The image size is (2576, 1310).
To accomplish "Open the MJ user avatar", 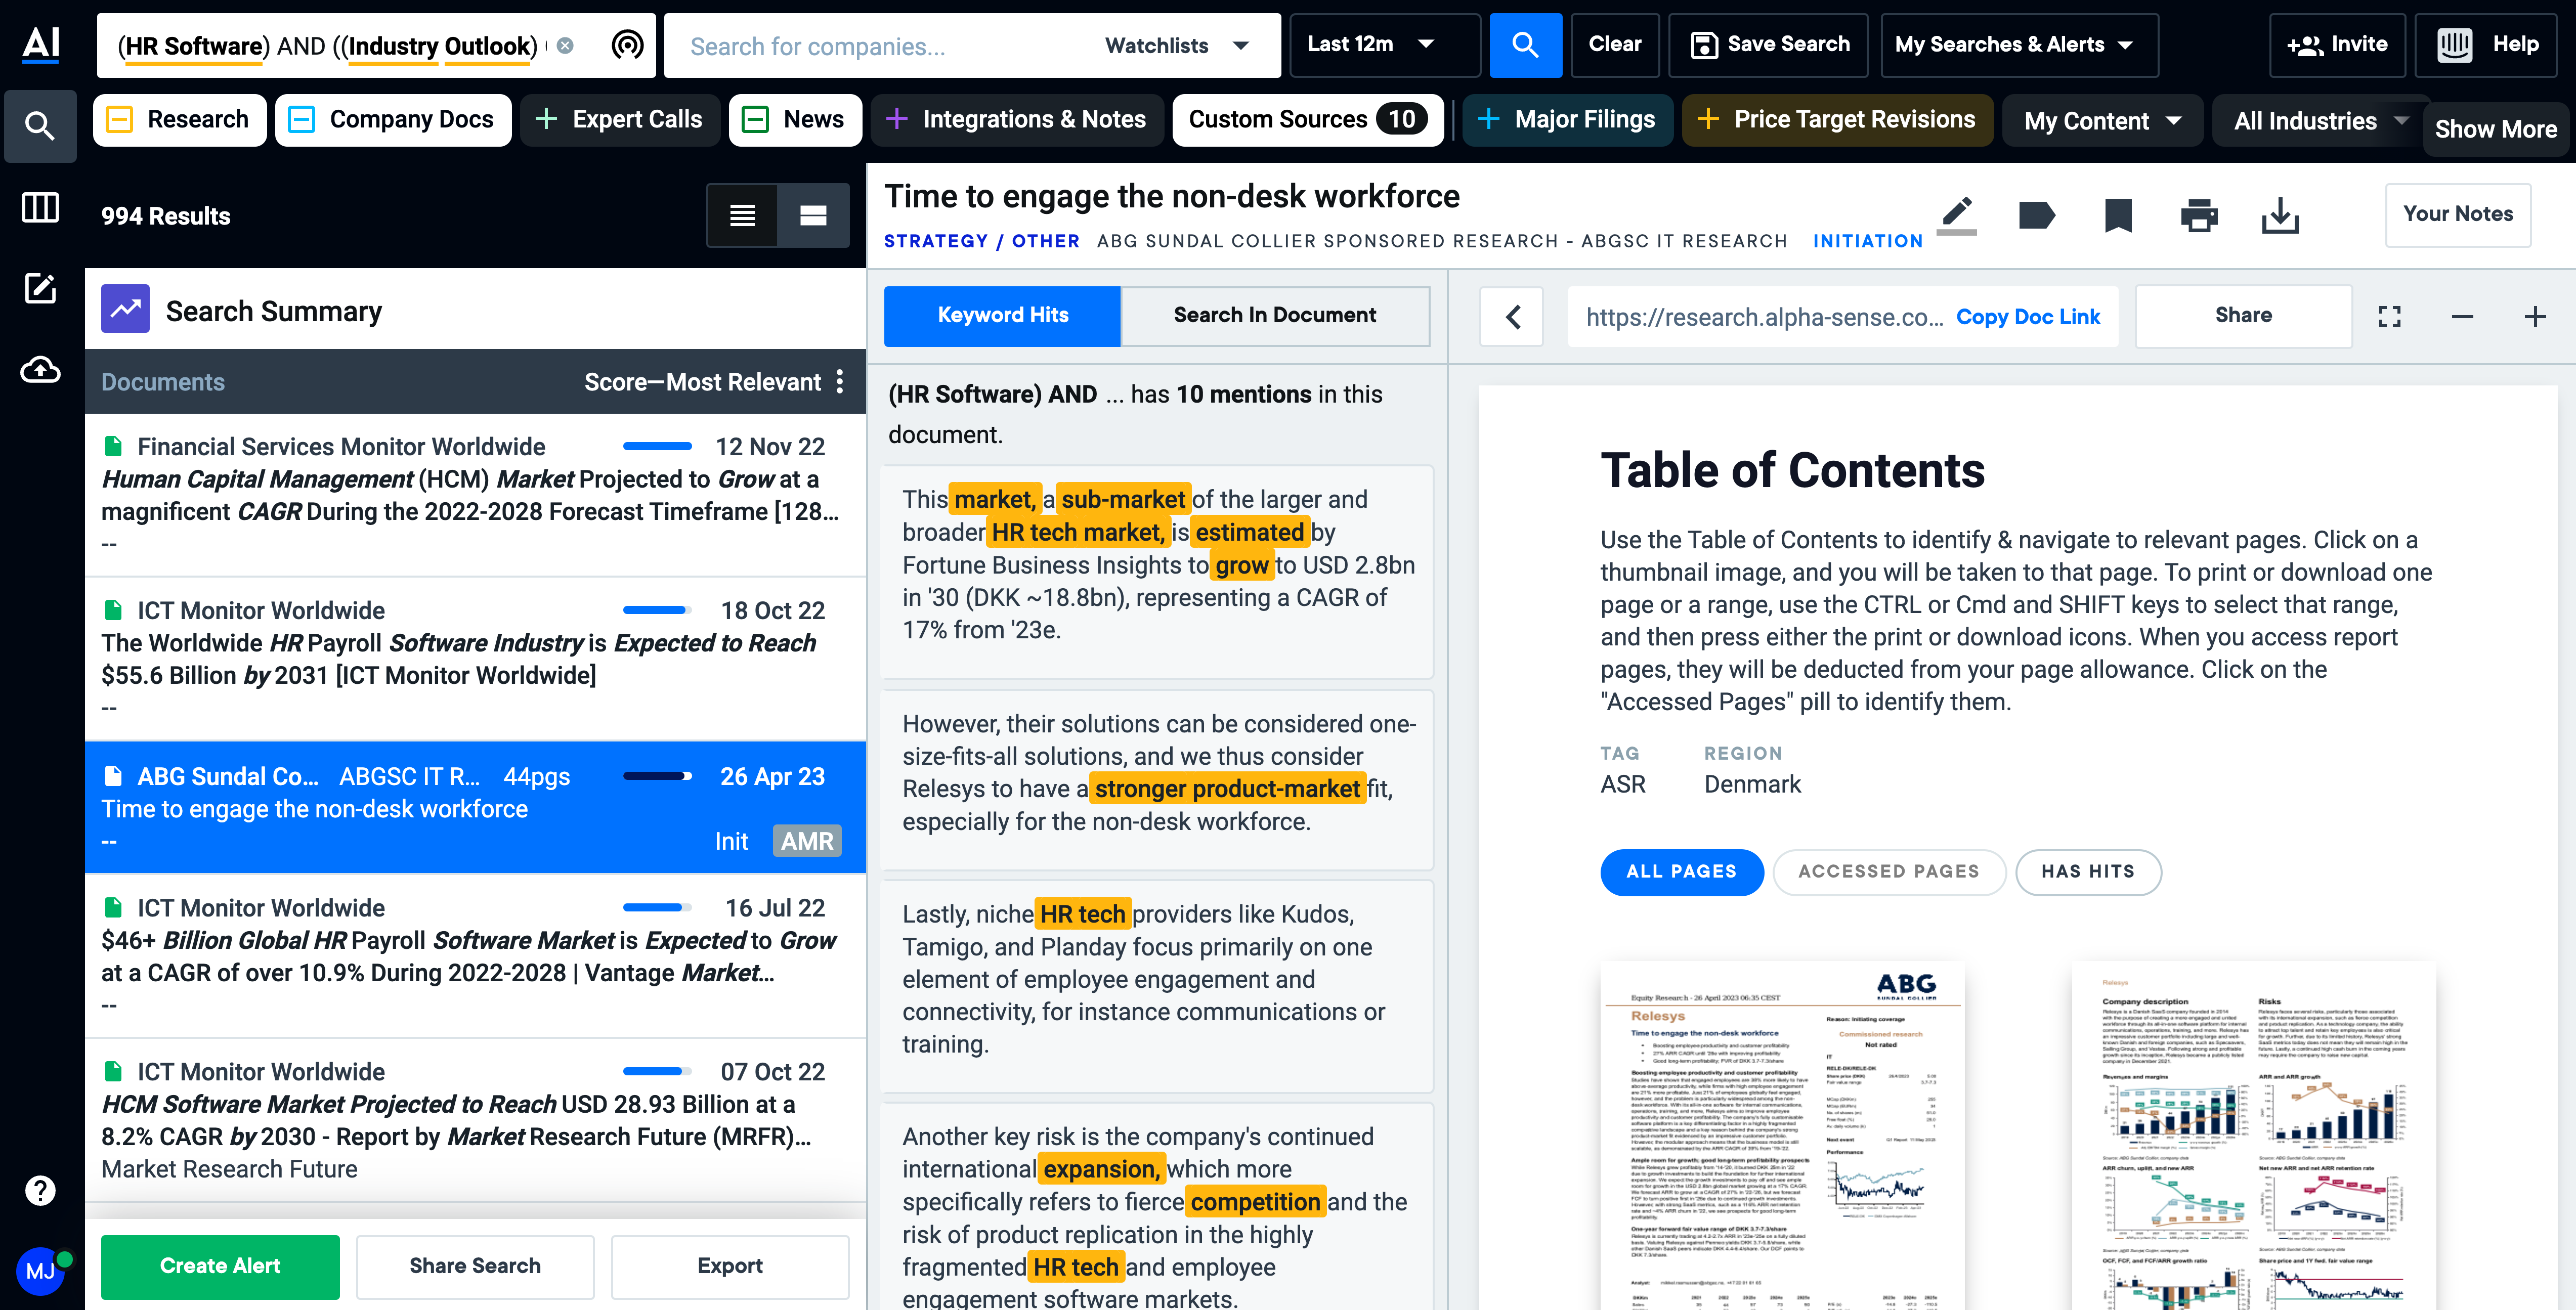I will click(x=40, y=1271).
